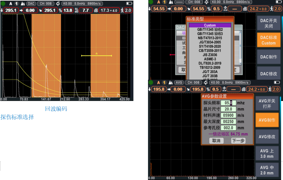
Task: Choose GB/T11345 验收2 standard
Action: (x=210, y=30)
